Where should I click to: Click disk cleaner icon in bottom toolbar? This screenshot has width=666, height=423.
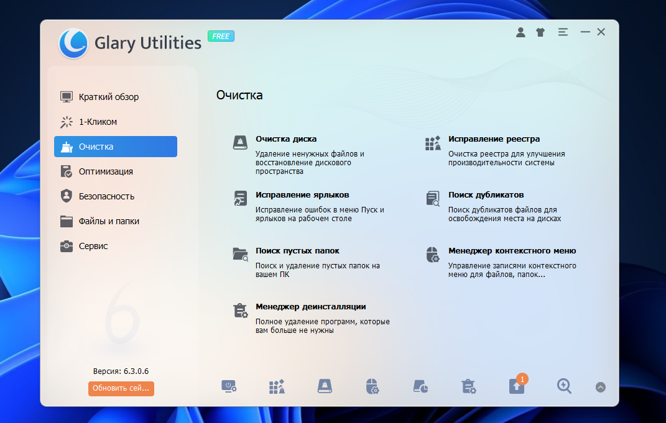point(325,386)
